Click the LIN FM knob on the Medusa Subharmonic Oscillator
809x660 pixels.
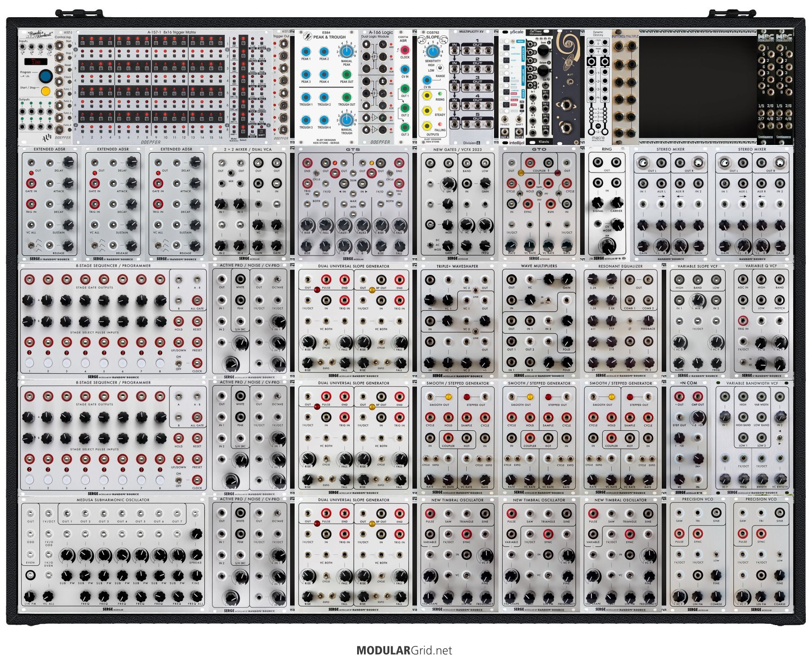click(x=30, y=596)
